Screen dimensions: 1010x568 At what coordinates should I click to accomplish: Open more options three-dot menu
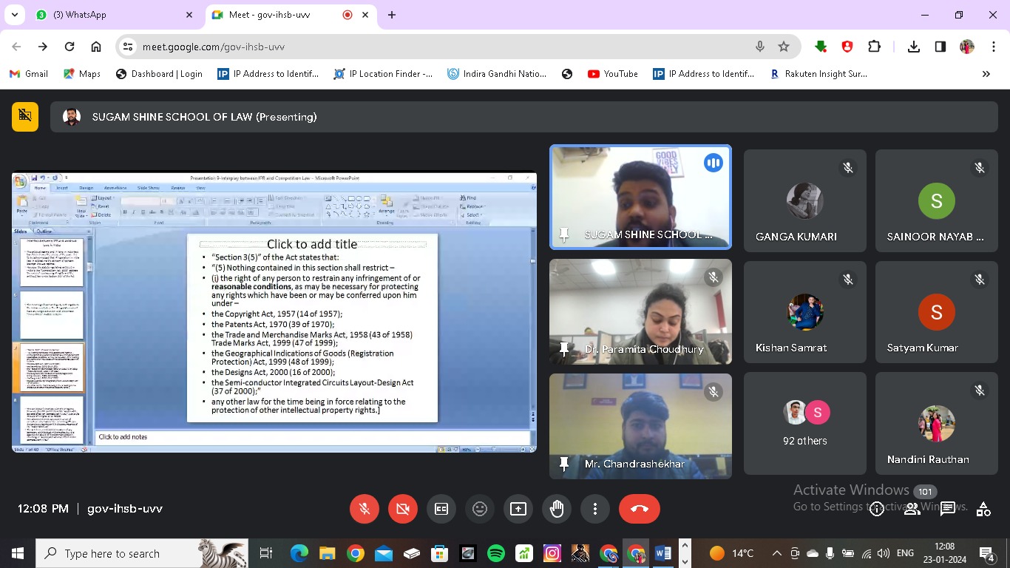(595, 509)
